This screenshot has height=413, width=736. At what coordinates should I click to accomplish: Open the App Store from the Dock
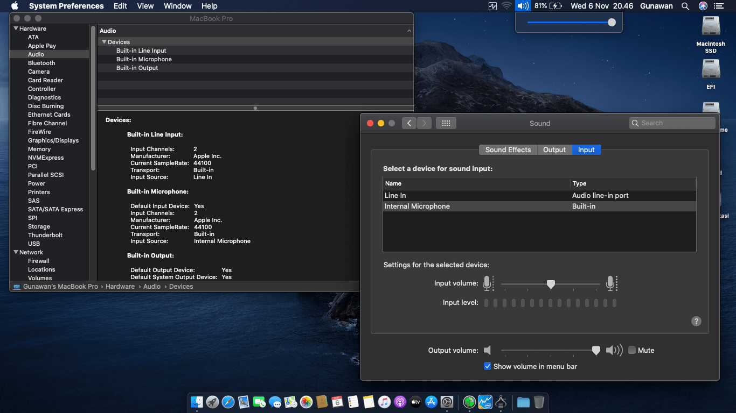tap(431, 402)
